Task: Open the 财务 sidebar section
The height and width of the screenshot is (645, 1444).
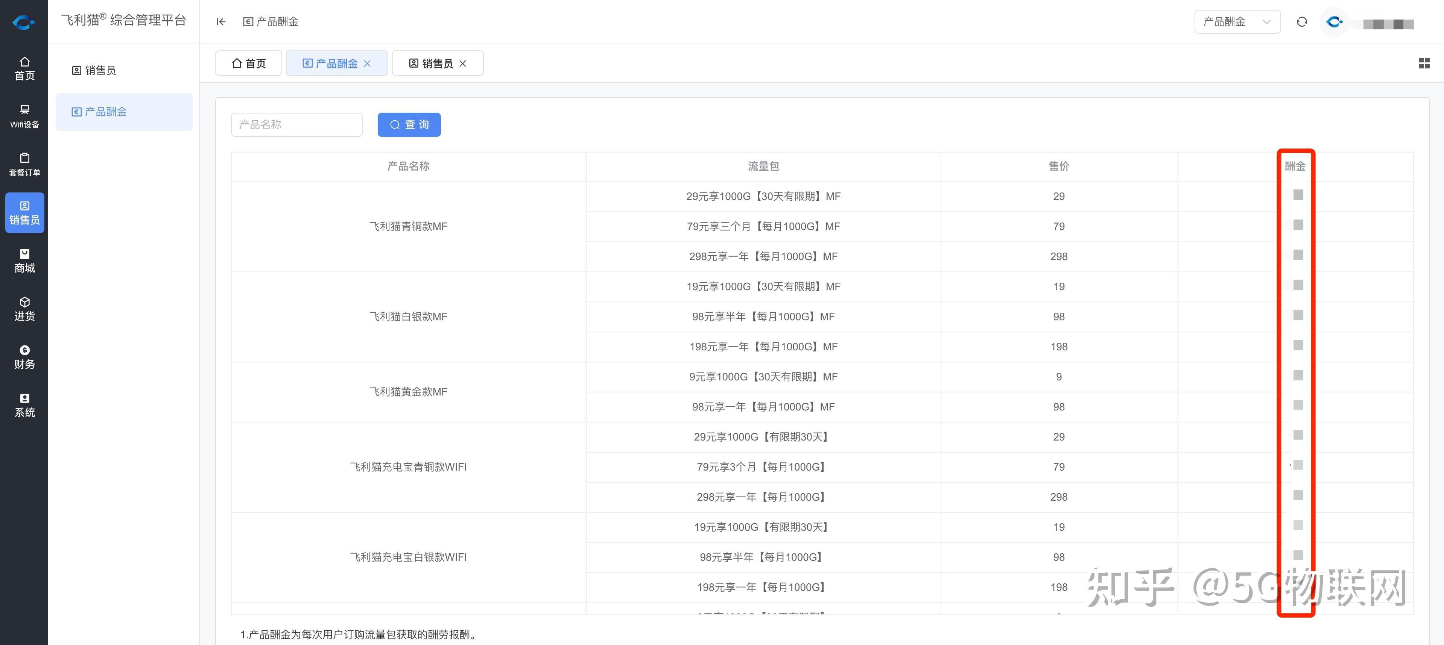Action: [24, 357]
